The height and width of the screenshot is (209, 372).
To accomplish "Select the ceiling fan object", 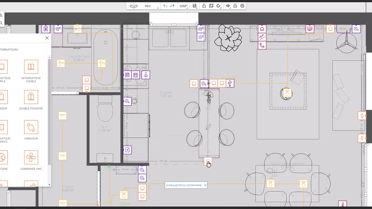I will 346,43.
